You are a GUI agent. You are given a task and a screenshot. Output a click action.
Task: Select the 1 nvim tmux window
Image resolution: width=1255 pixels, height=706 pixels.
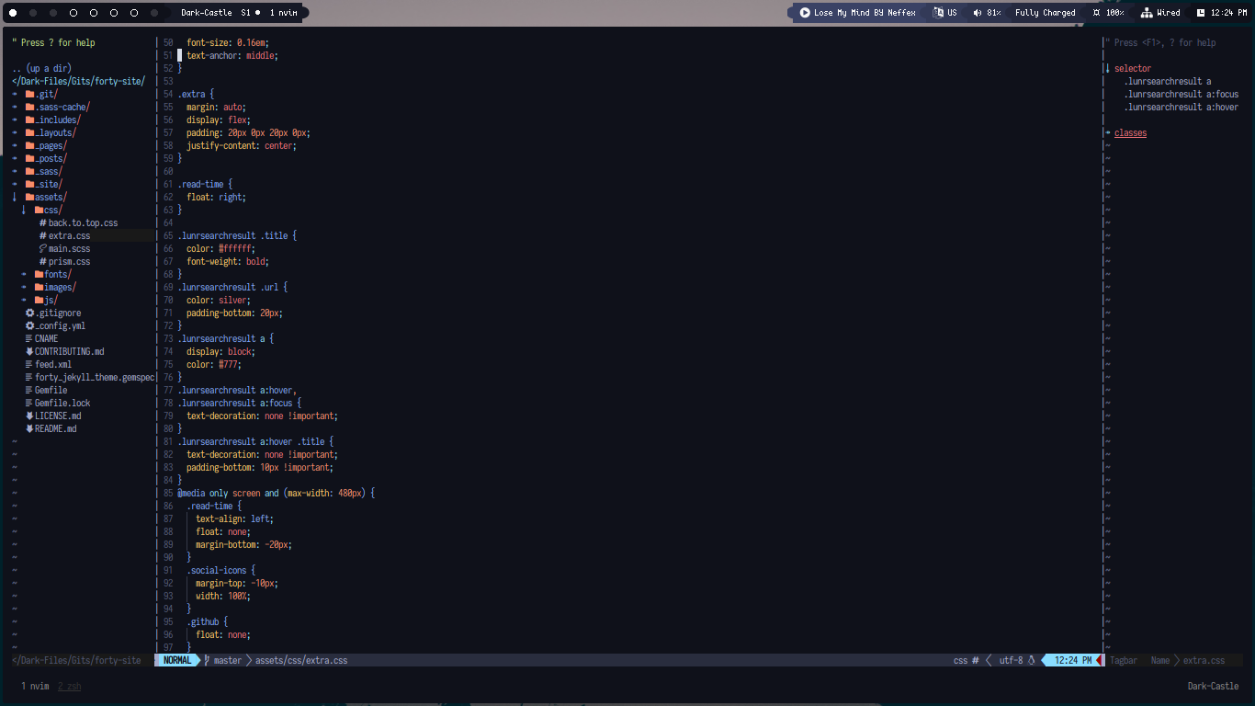pyautogui.click(x=37, y=686)
